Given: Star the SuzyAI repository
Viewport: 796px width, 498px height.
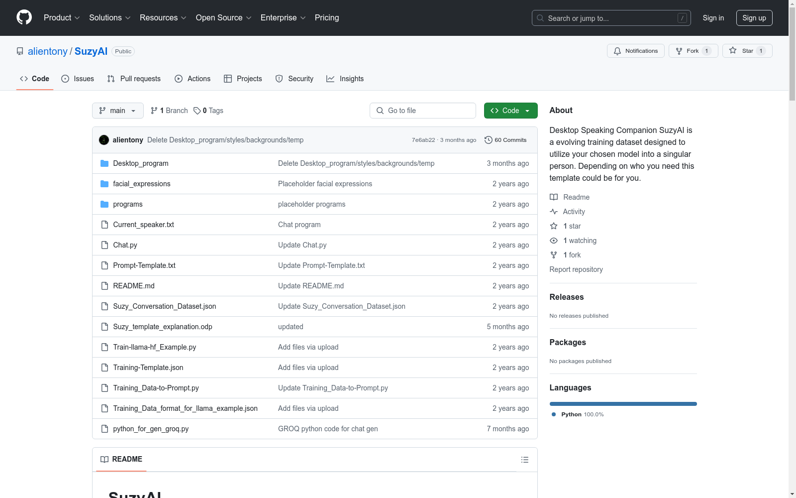Looking at the screenshot, I should click(x=747, y=51).
